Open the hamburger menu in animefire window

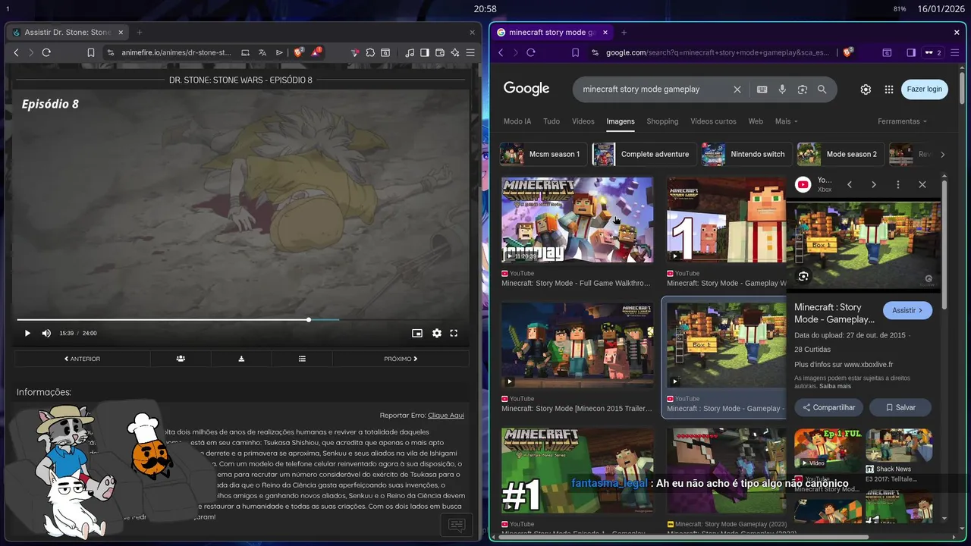coord(470,52)
